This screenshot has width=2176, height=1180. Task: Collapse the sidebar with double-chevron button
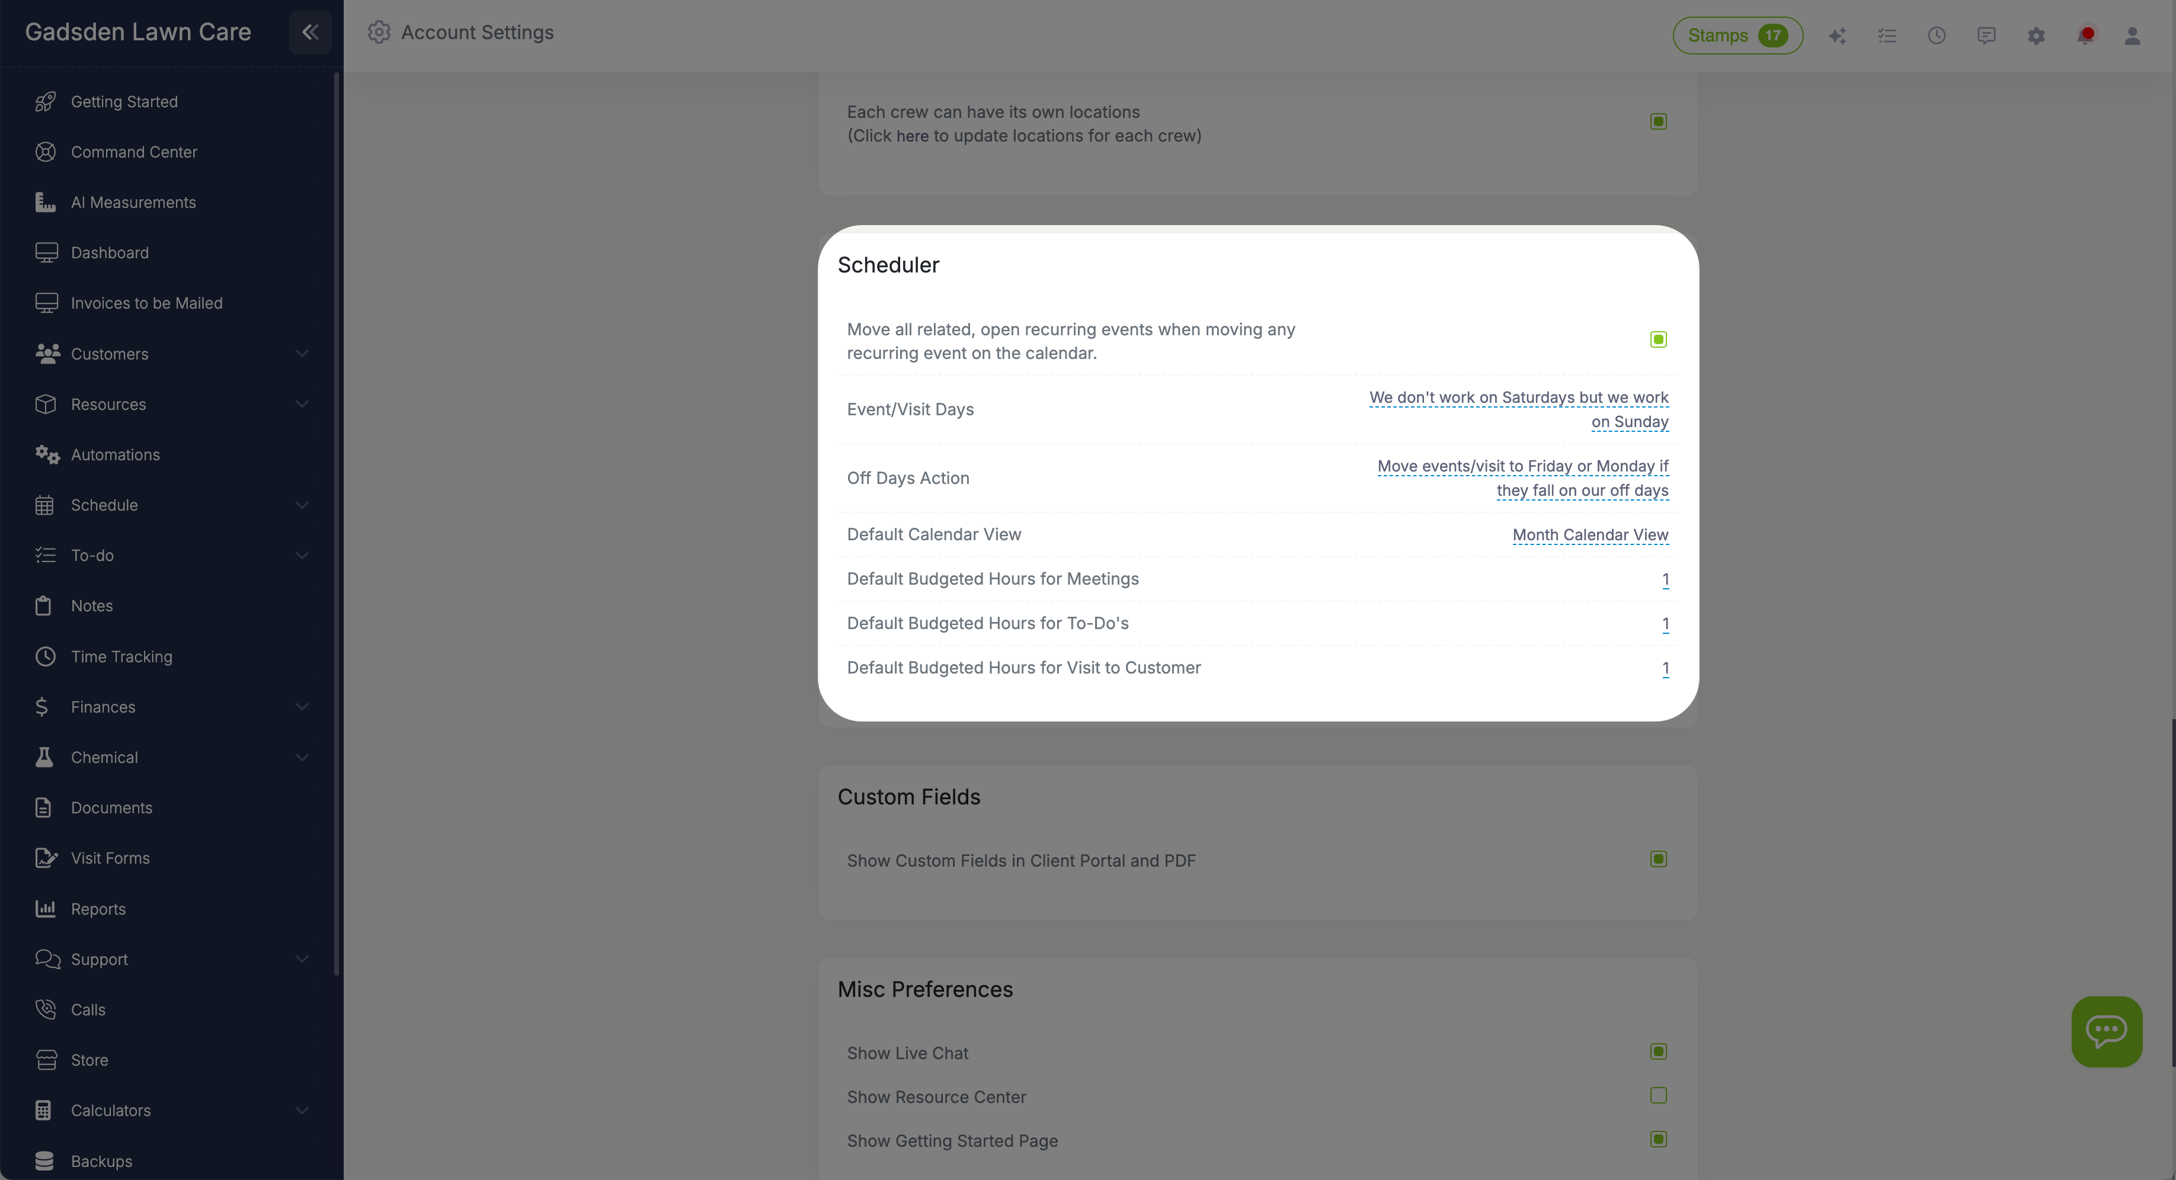tap(310, 32)
